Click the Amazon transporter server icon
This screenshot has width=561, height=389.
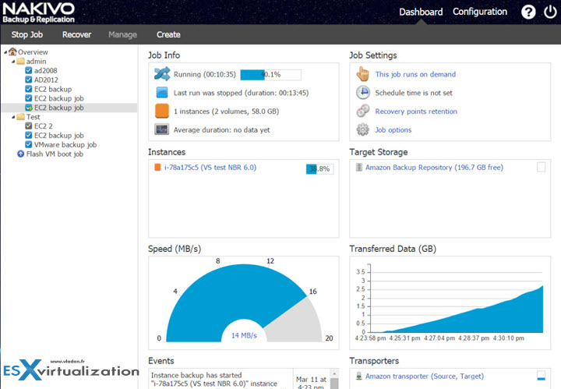(x=359, y=376)
